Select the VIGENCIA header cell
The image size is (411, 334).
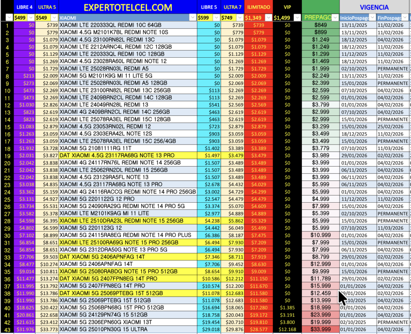click(374, 7)
